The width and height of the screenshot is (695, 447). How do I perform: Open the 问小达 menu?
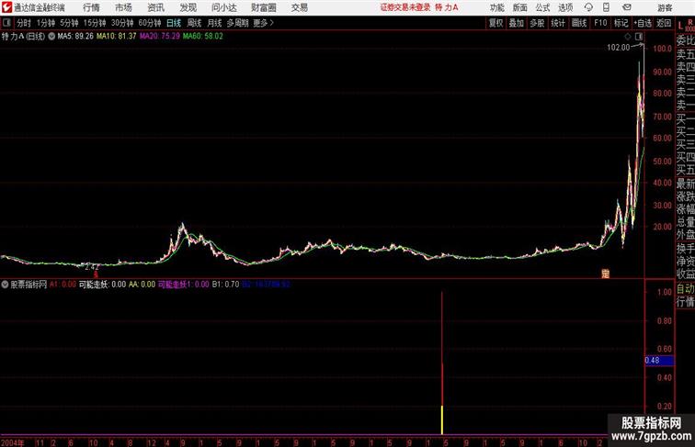[223, 7]
